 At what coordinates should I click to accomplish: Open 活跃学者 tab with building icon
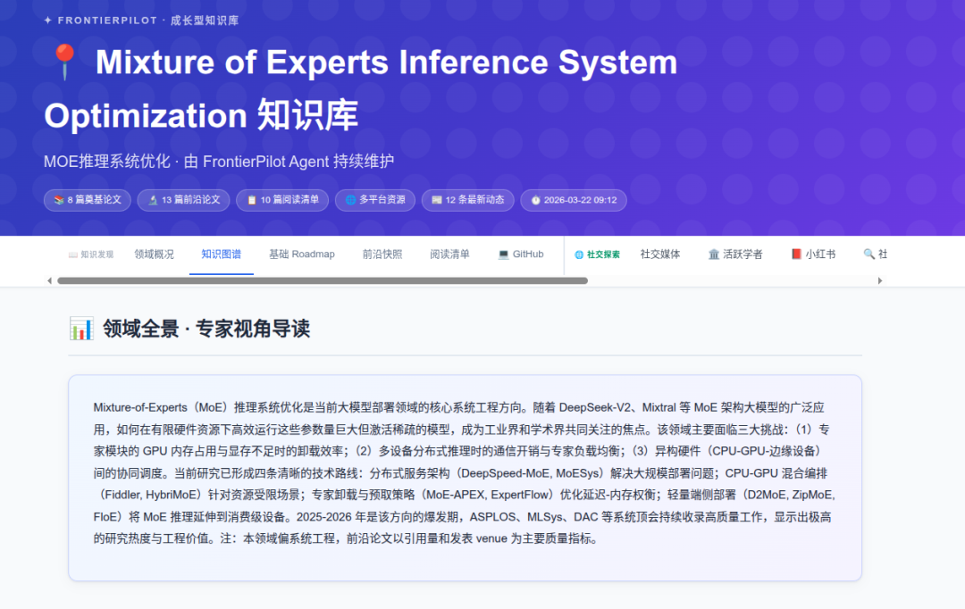(735, 254)
